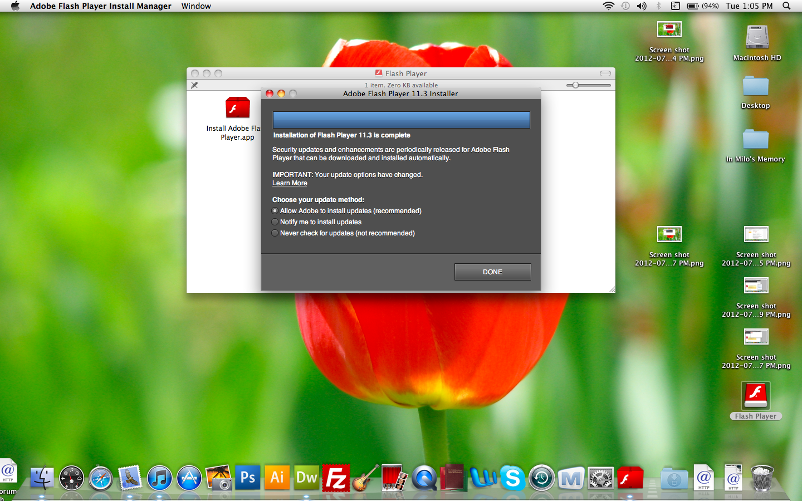Open Spotlight search magnifier
The height and width of the screenshot is (501, 802).
pos(786,6)
